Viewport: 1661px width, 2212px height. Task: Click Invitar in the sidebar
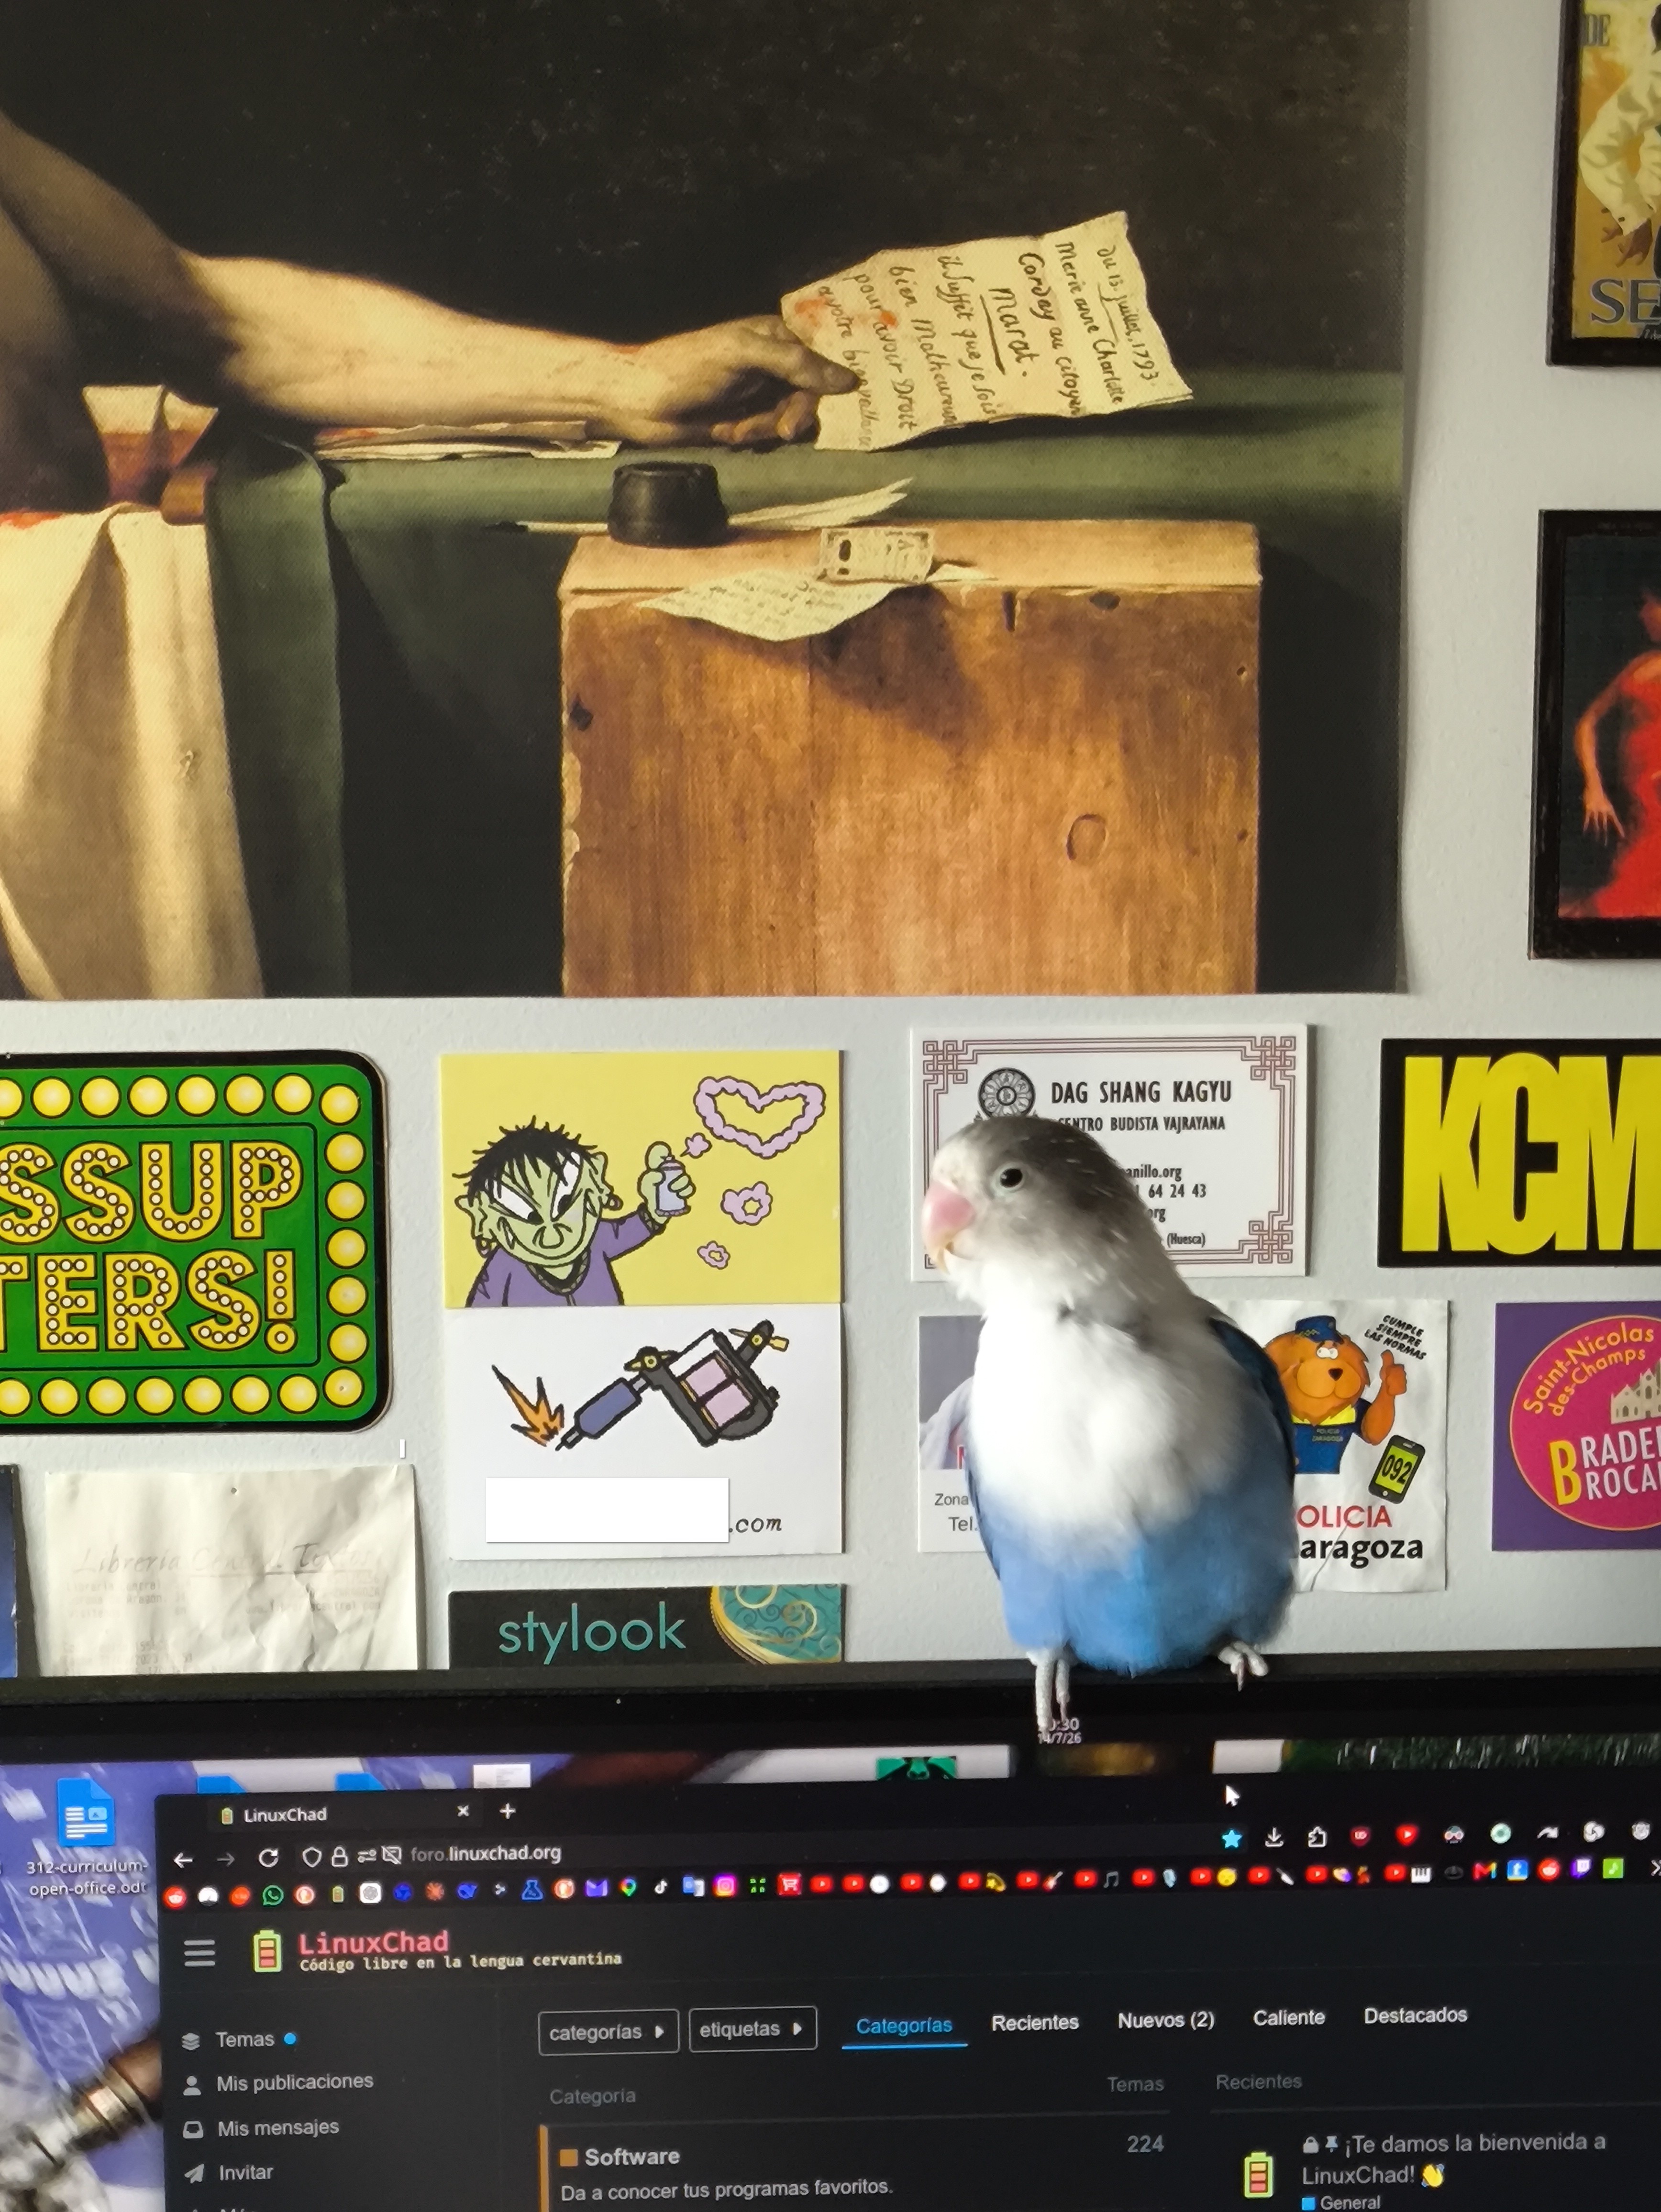tap(228, 2172)
